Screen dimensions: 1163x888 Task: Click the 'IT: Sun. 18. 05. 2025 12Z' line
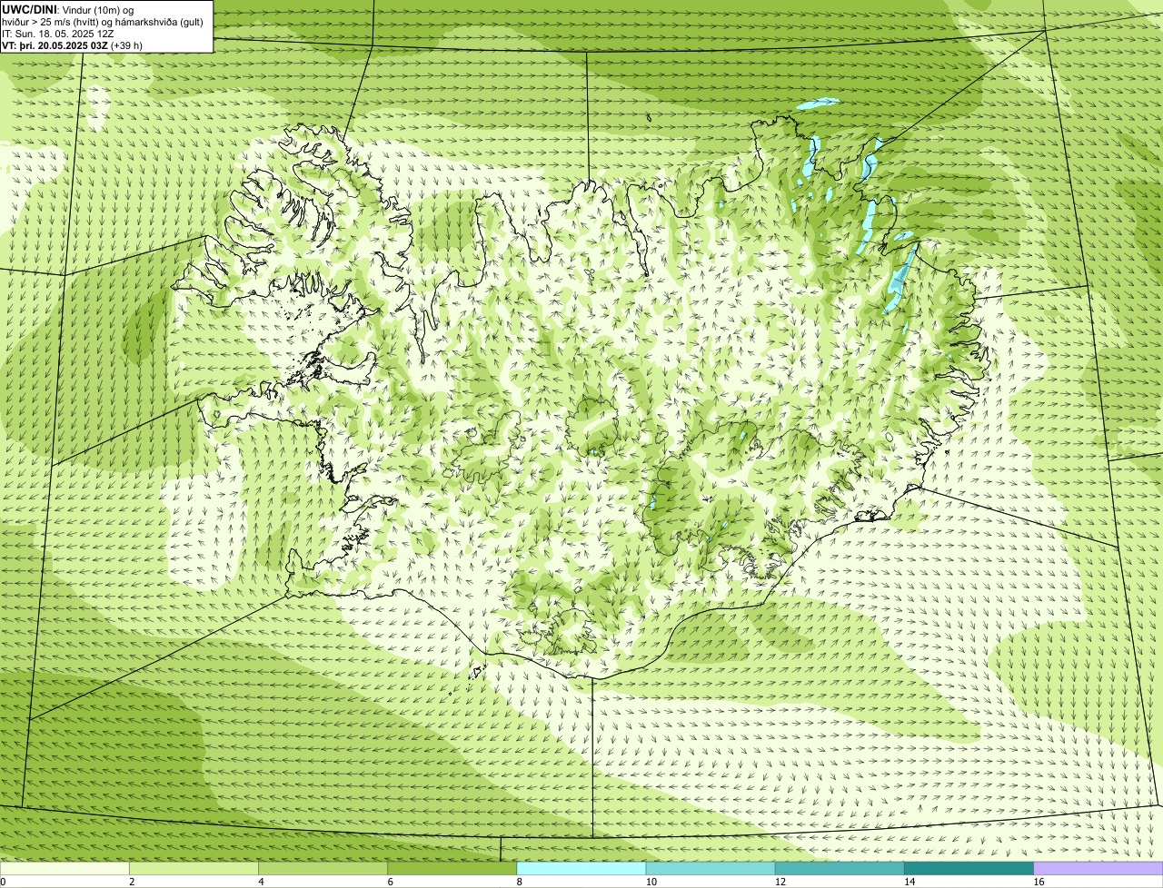click(58, 34)
